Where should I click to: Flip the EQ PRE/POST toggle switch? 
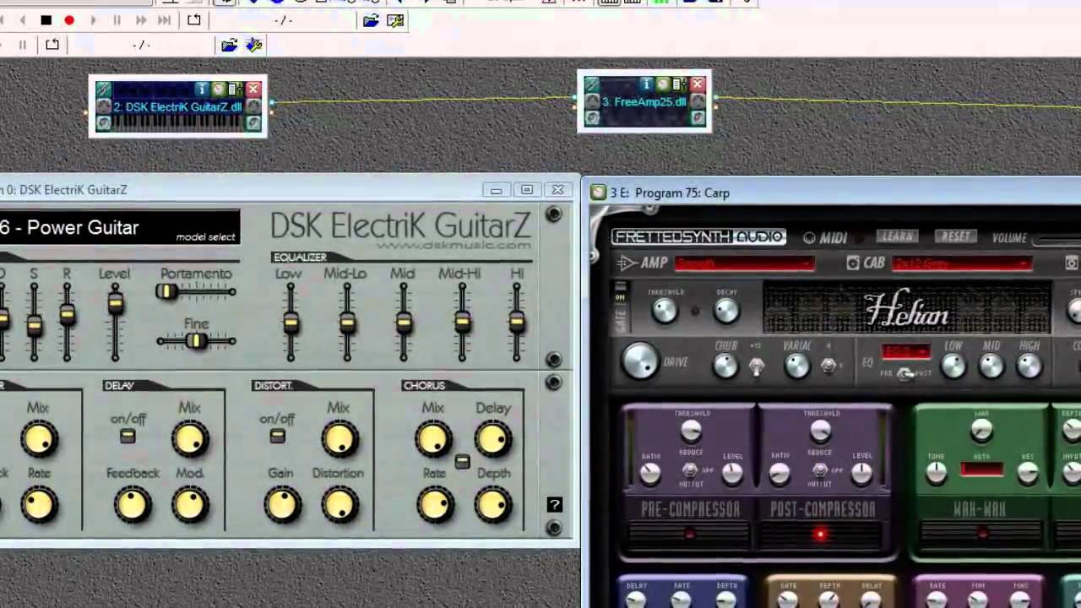point(905,373)
